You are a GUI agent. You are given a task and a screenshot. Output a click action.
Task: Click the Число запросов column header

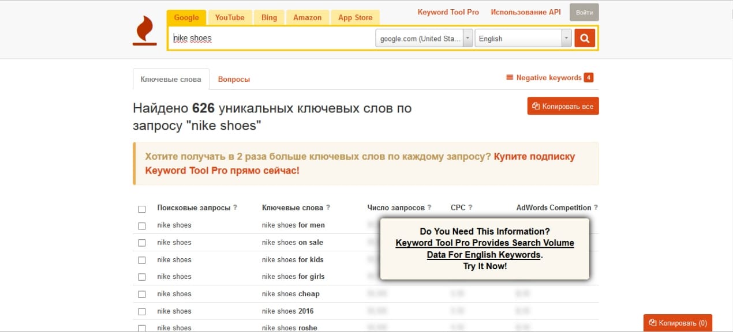pyautogui.click(x=396, y=207)
